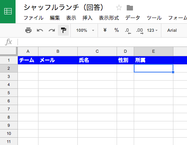The width and height of the screenshot is (187, 145).
Task: Open the Google Sheets home icon
Action: (8, 12)
